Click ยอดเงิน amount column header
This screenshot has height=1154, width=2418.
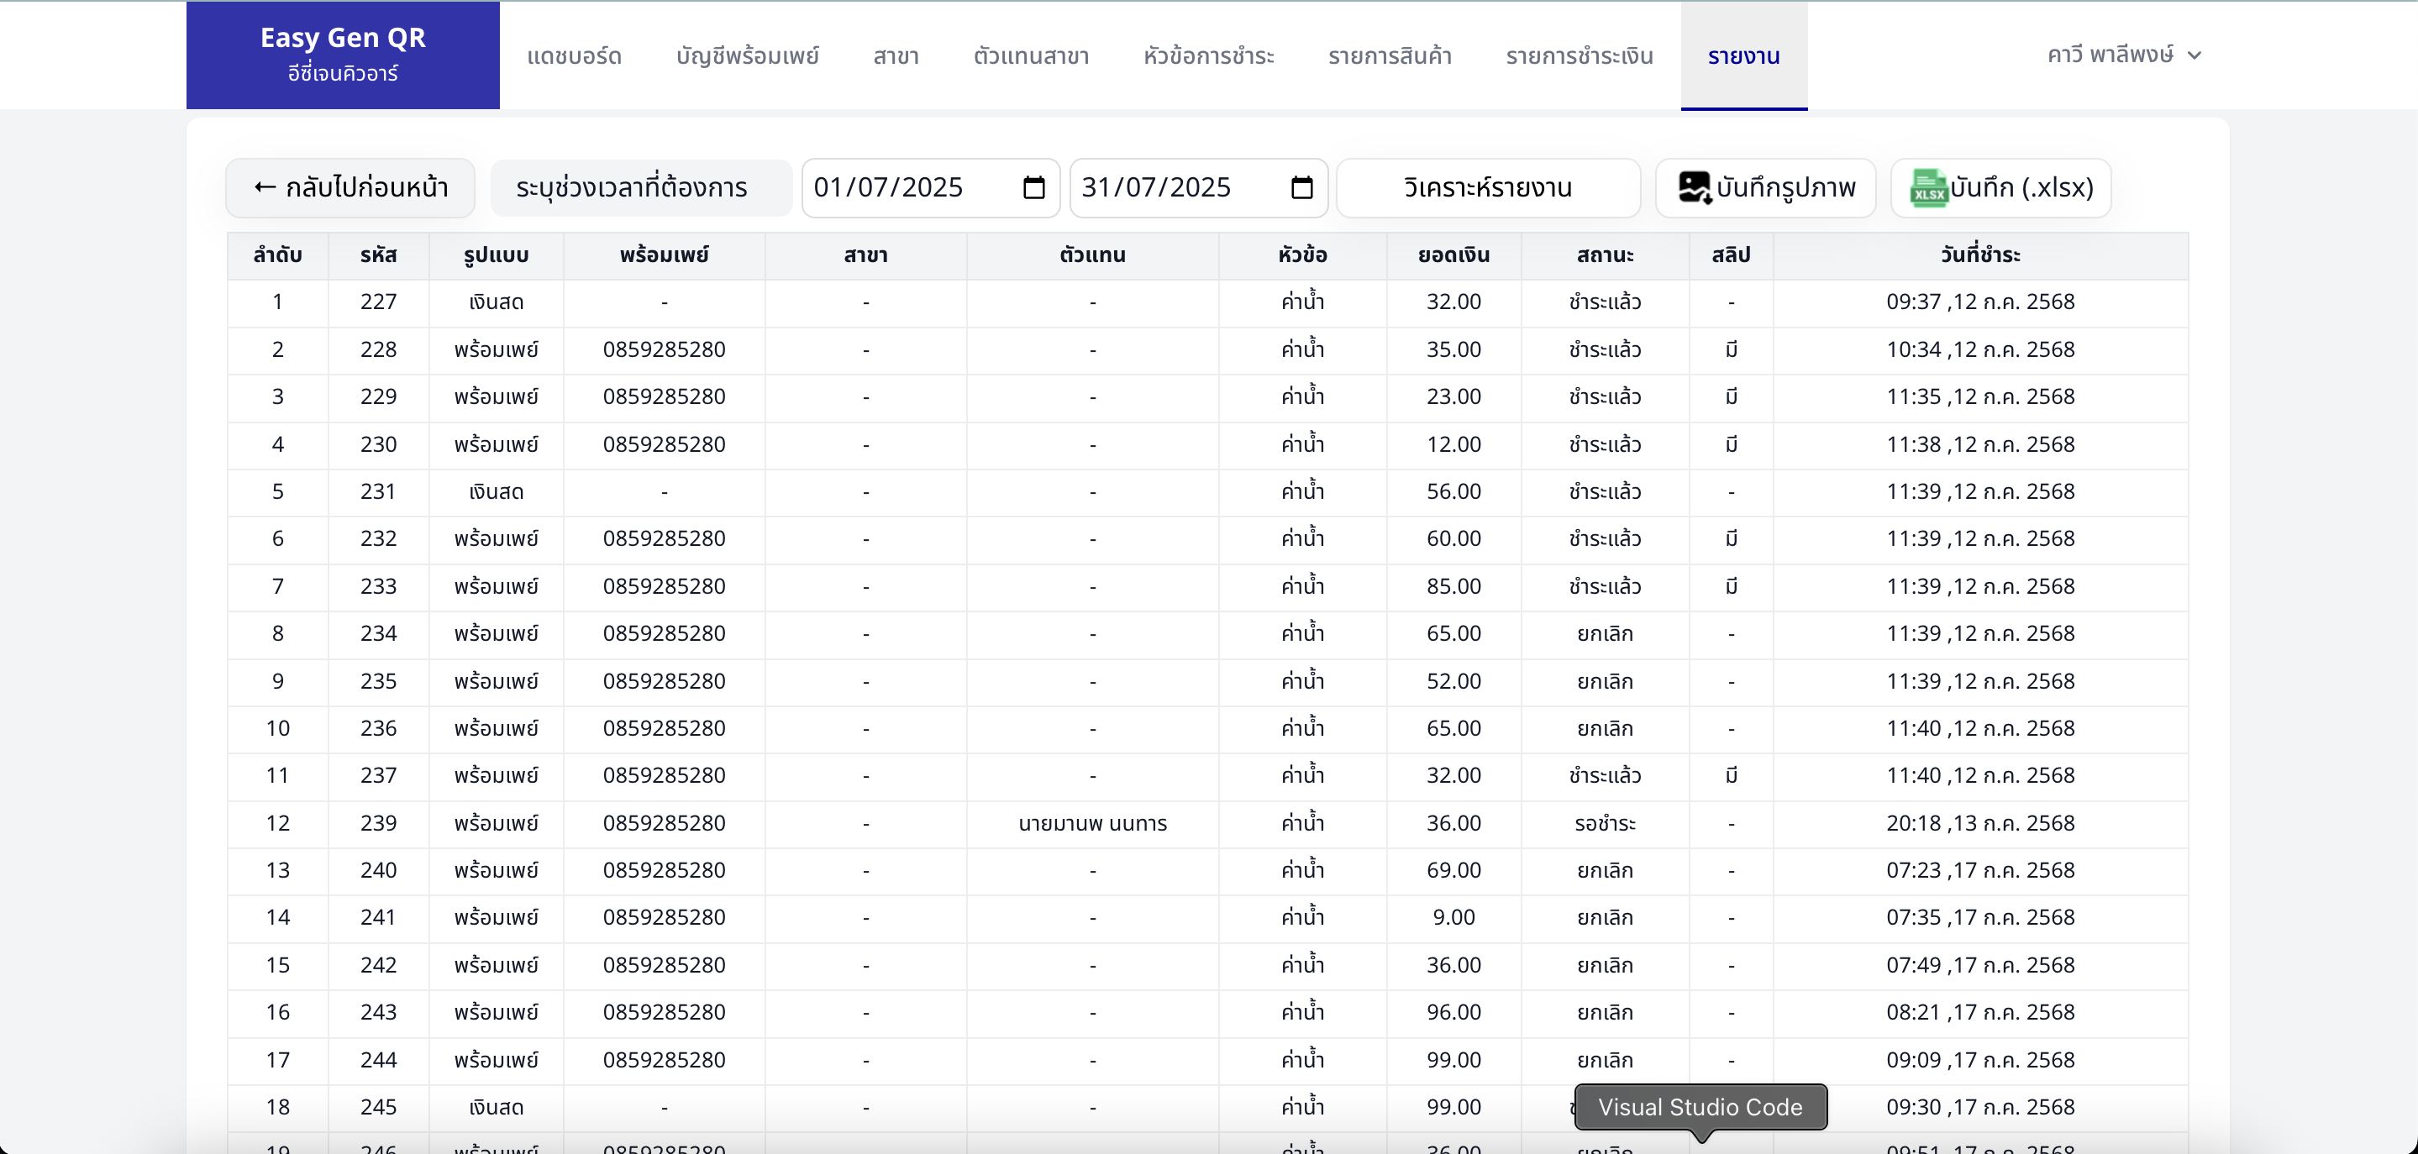(1453, 255)
